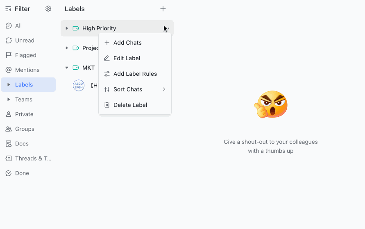365x229 pixels.
Task: Click the Edit Label pencil icon
Action: click(x=107, y=58)
